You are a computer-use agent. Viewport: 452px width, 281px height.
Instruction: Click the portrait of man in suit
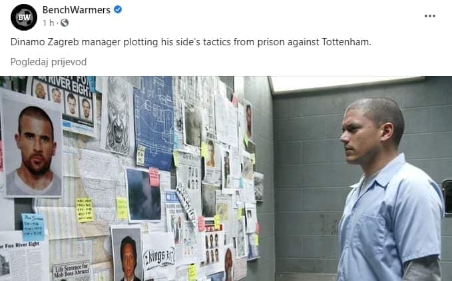pos(127,255)
